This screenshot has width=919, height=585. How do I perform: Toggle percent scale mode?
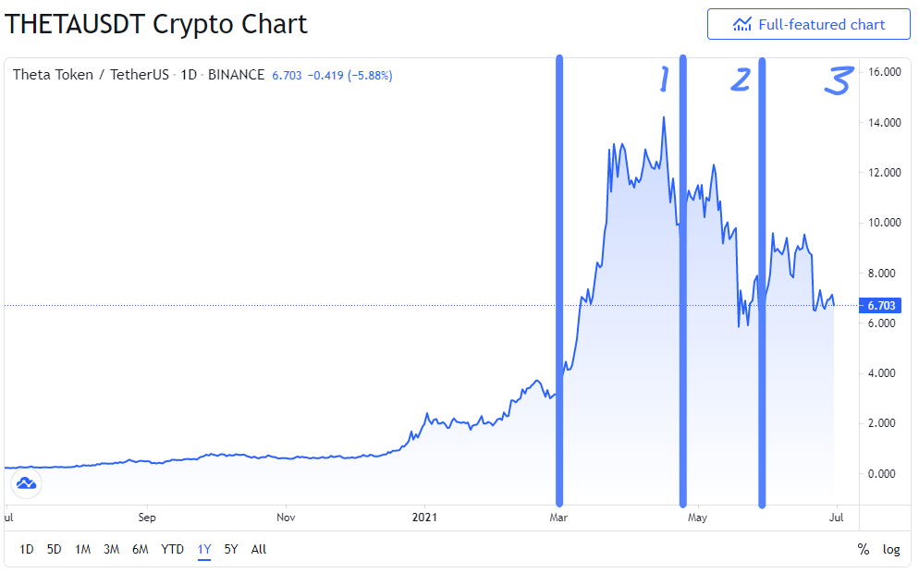(x=863, y=549)
